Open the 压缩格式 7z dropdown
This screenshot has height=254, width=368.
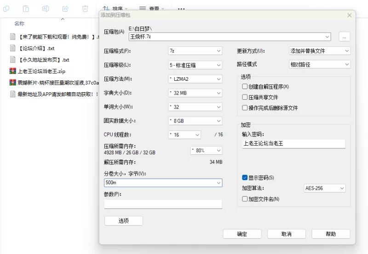click(195, 51)
